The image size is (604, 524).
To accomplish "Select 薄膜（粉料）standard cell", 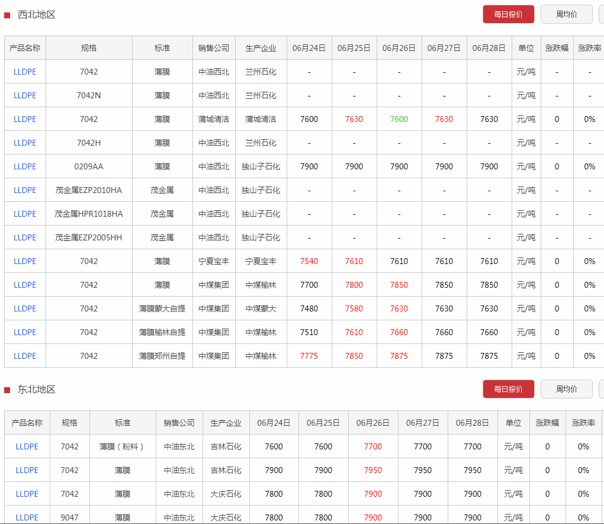I will pyautogui.click(x=123, y=446).
